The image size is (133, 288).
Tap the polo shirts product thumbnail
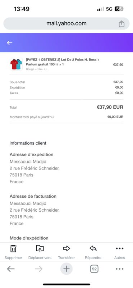pyautogui.click(x=16, y=64)
